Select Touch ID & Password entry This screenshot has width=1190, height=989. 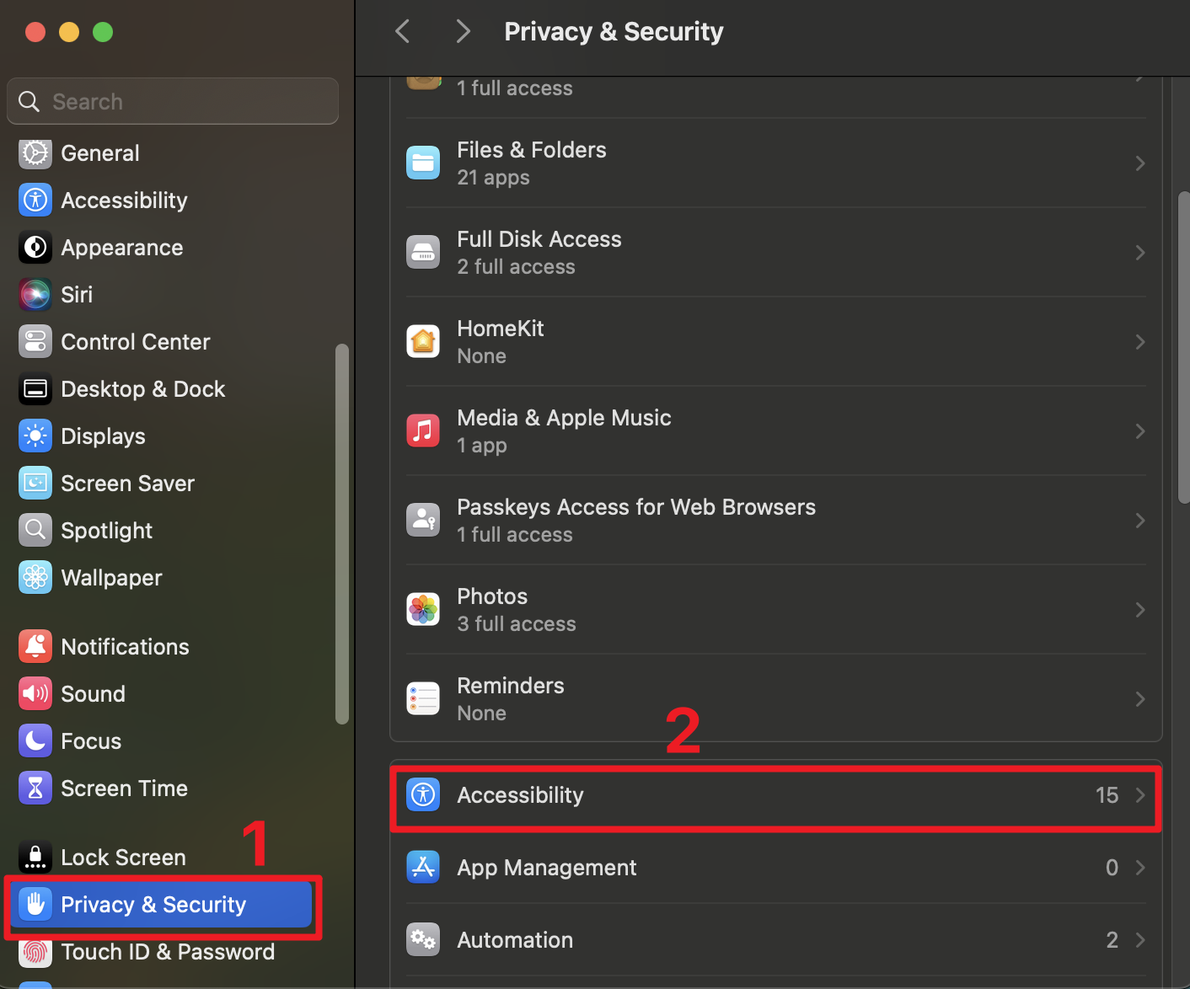point(168,952)
